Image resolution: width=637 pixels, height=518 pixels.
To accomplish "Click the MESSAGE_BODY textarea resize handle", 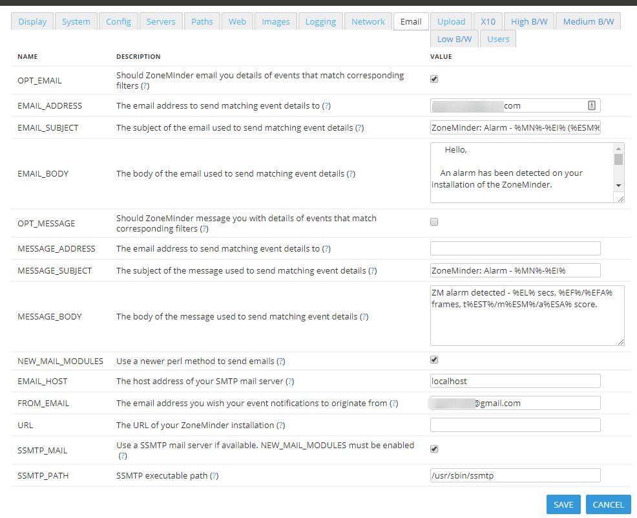I will (x=620, y=342).
